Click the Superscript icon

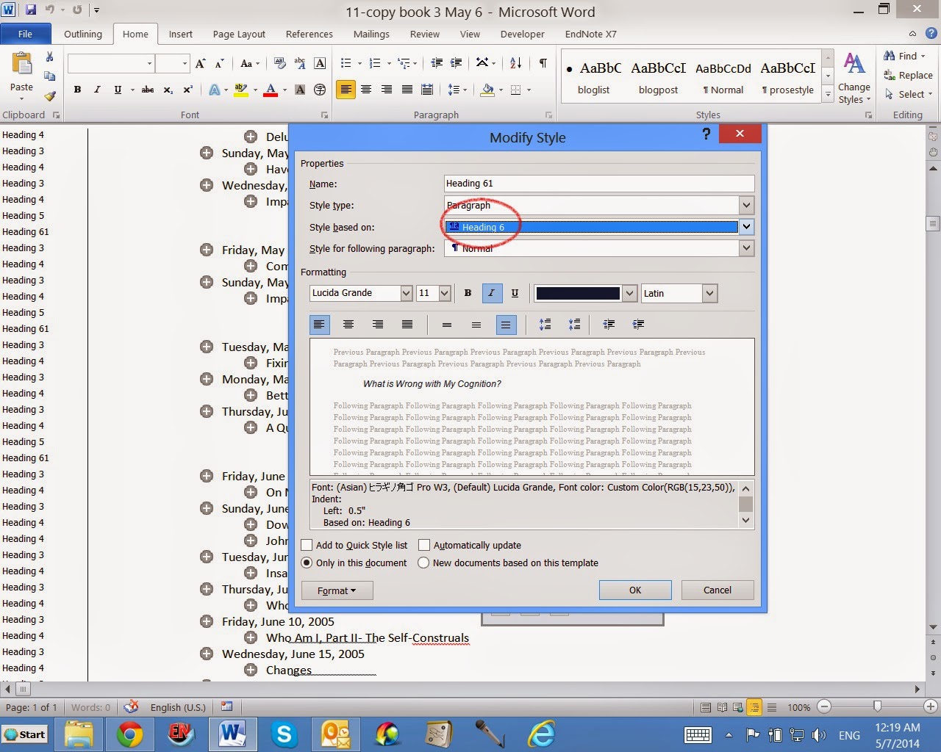[x=188, y=90]
